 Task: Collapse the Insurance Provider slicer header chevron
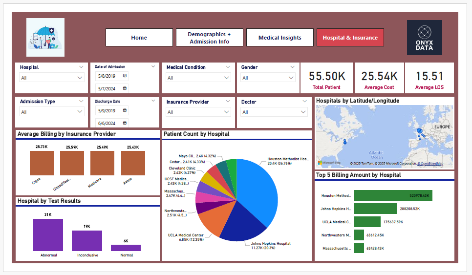point(228,101)
